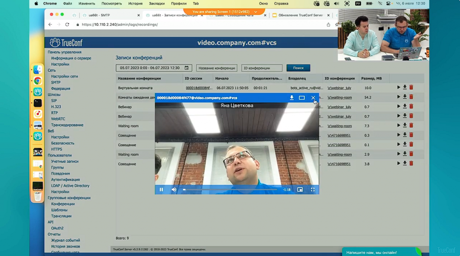Mute the video player volume

(174, 190)
